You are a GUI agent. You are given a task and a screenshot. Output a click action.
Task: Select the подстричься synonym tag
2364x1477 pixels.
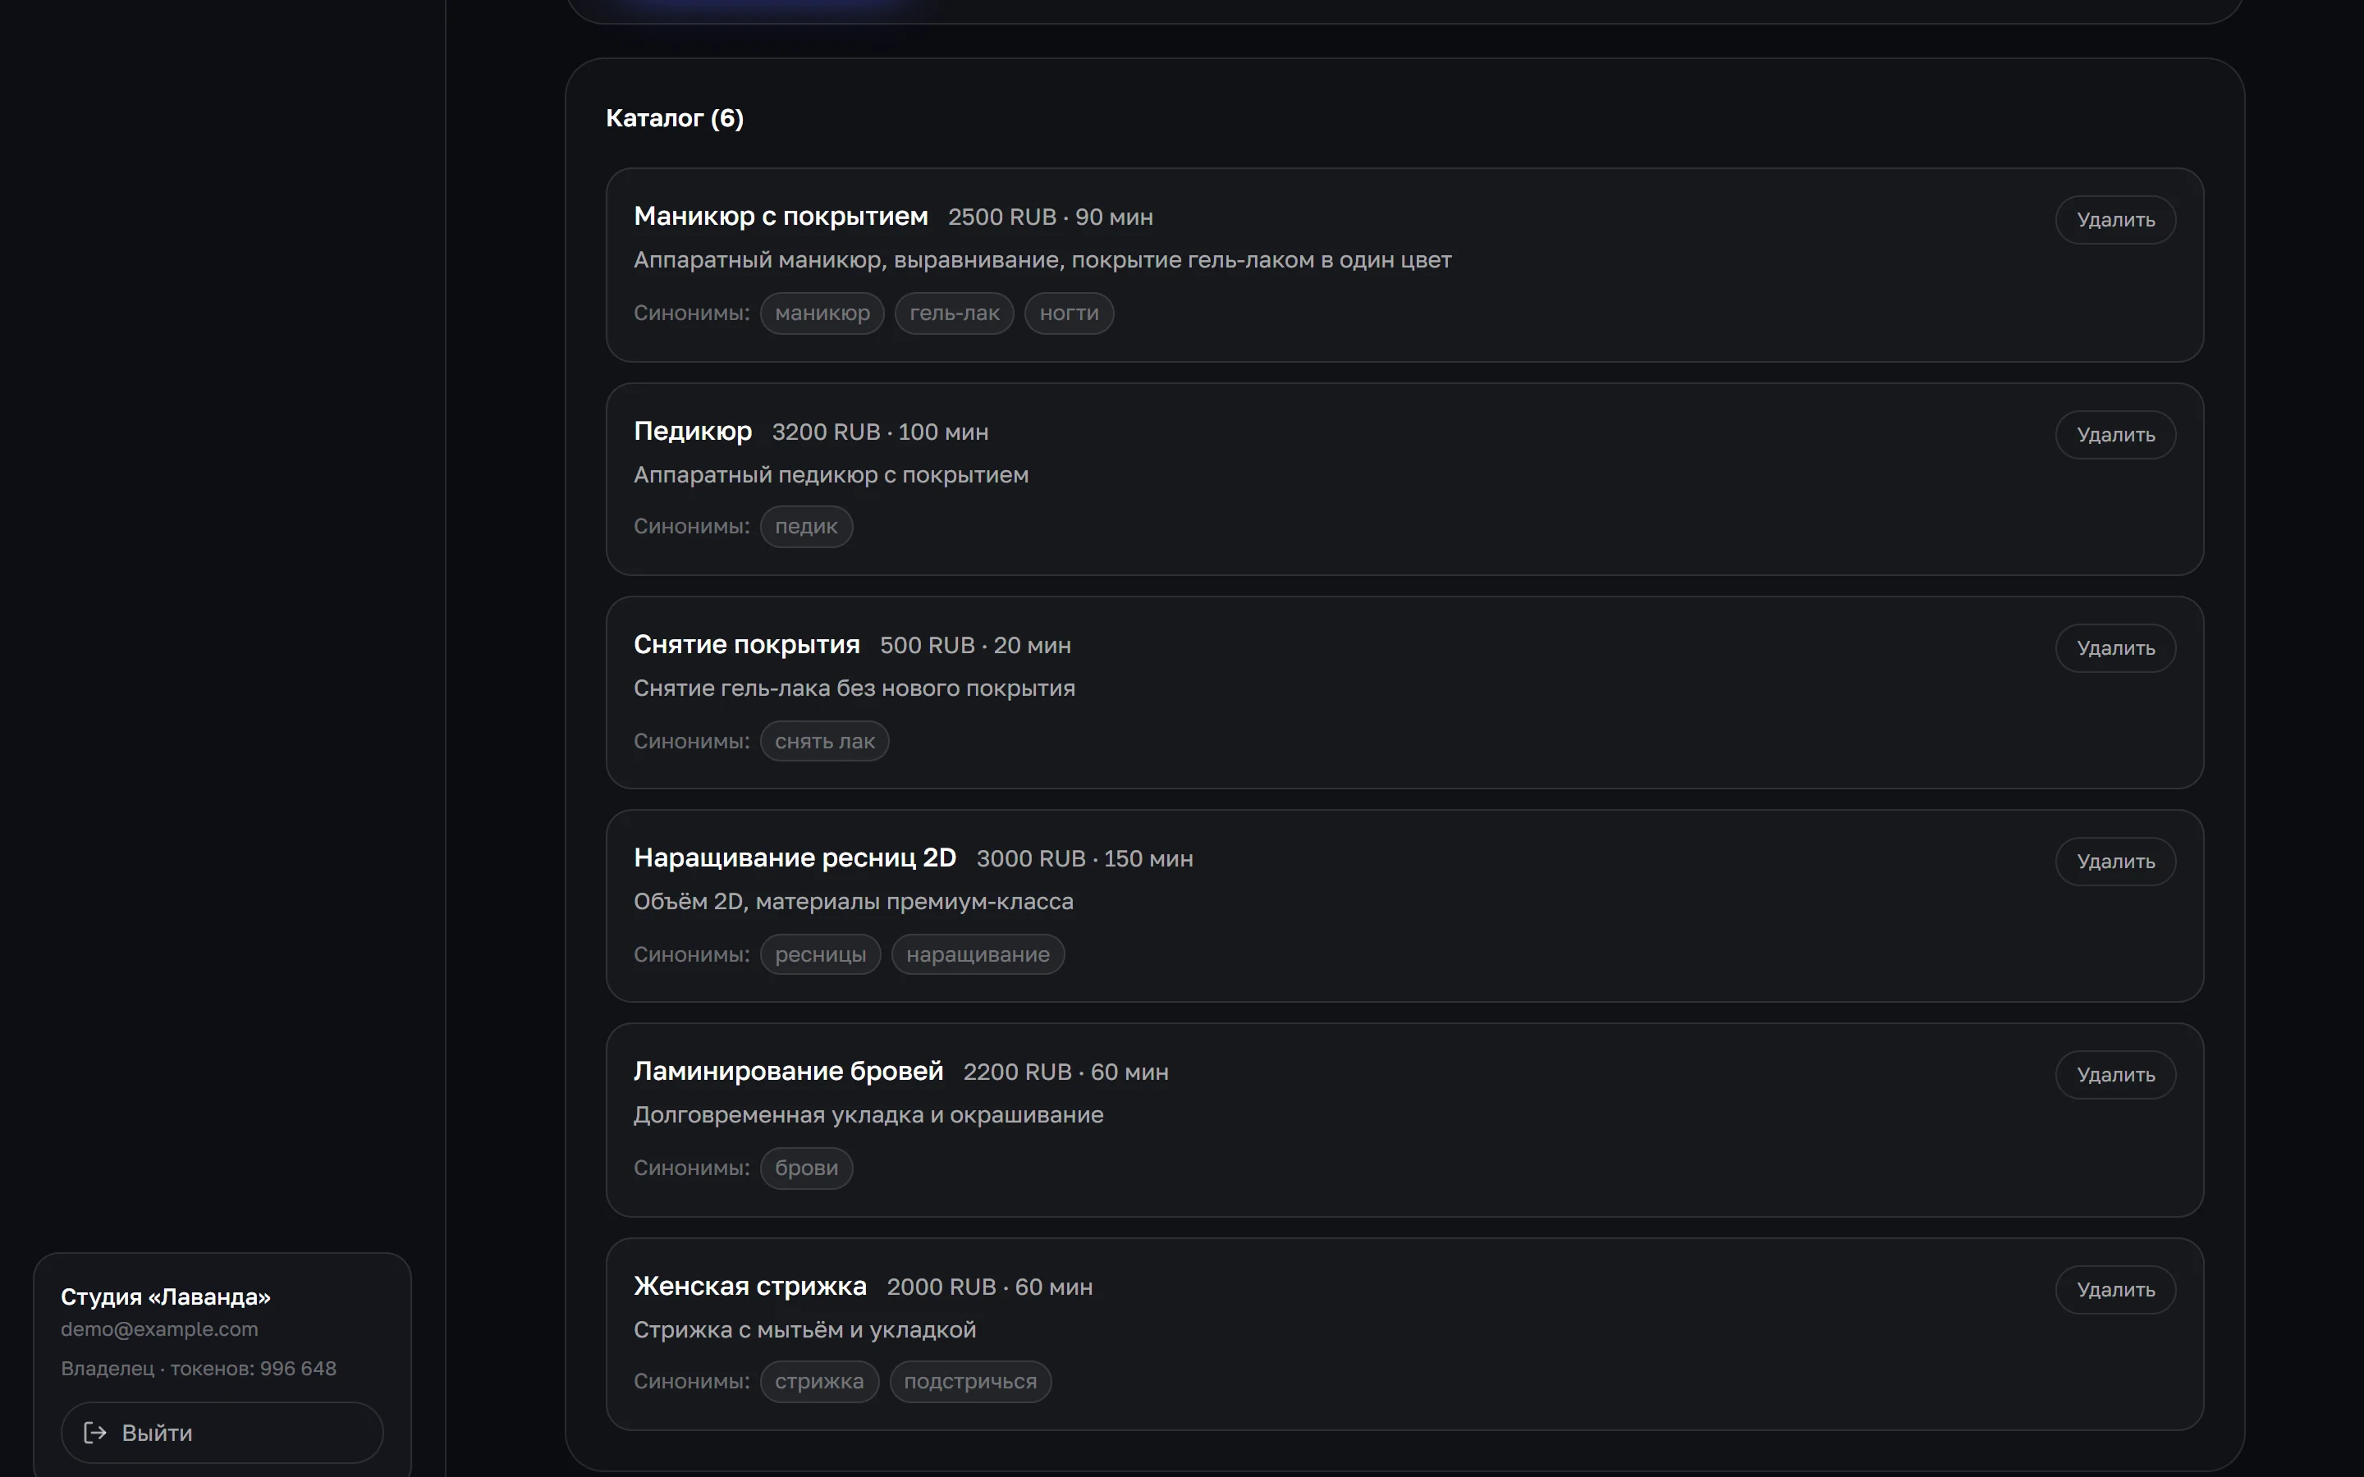(x=970, y=1381)
